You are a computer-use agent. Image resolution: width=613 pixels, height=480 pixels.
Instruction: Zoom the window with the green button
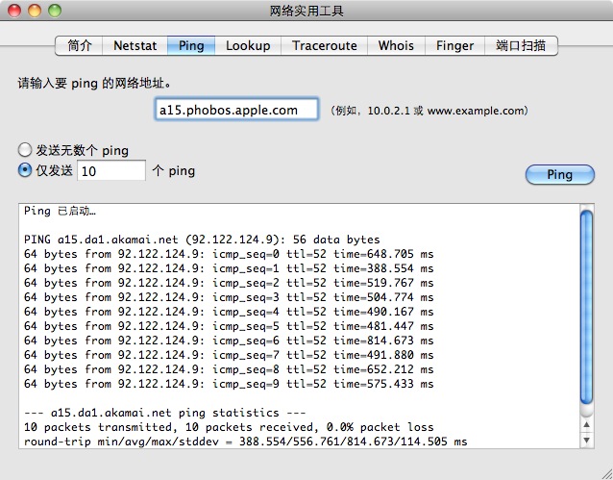[55, 11]
